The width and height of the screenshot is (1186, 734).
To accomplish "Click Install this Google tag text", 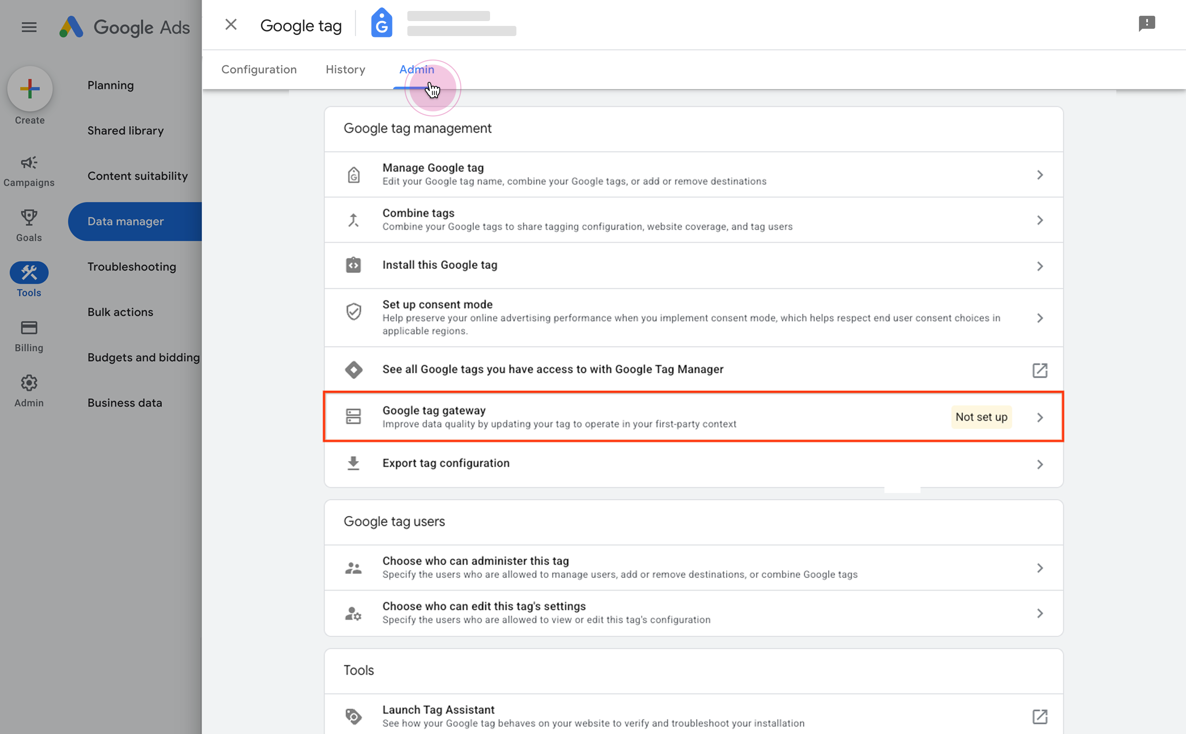I will [439, 265].
